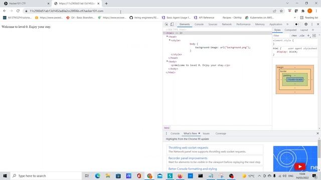Toggle the :hov element state button
Viewport: 321px width, 180px height.
click(294, 35)
